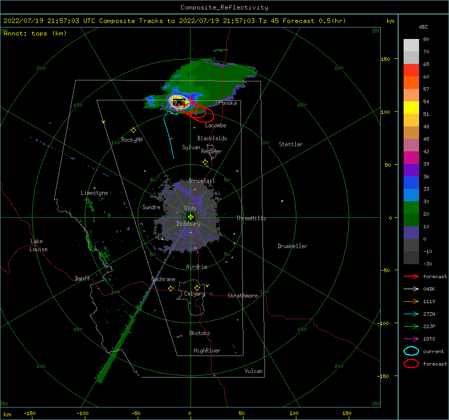Click the Cochrane town label
Viewport: 449px width, 420px height.
coord(163,279)
